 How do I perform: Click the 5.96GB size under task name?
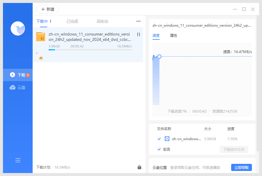click(x=54, y=46)
